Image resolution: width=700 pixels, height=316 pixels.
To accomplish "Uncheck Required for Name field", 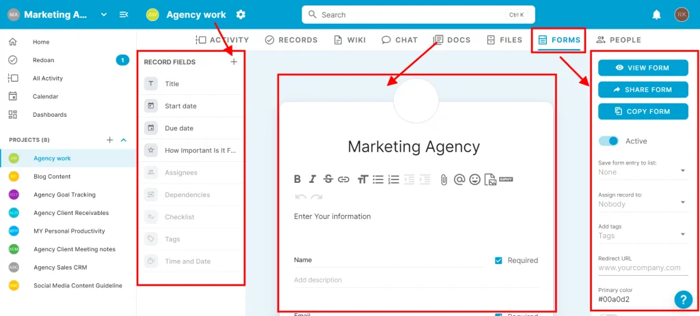I will (x=498, y=260).
